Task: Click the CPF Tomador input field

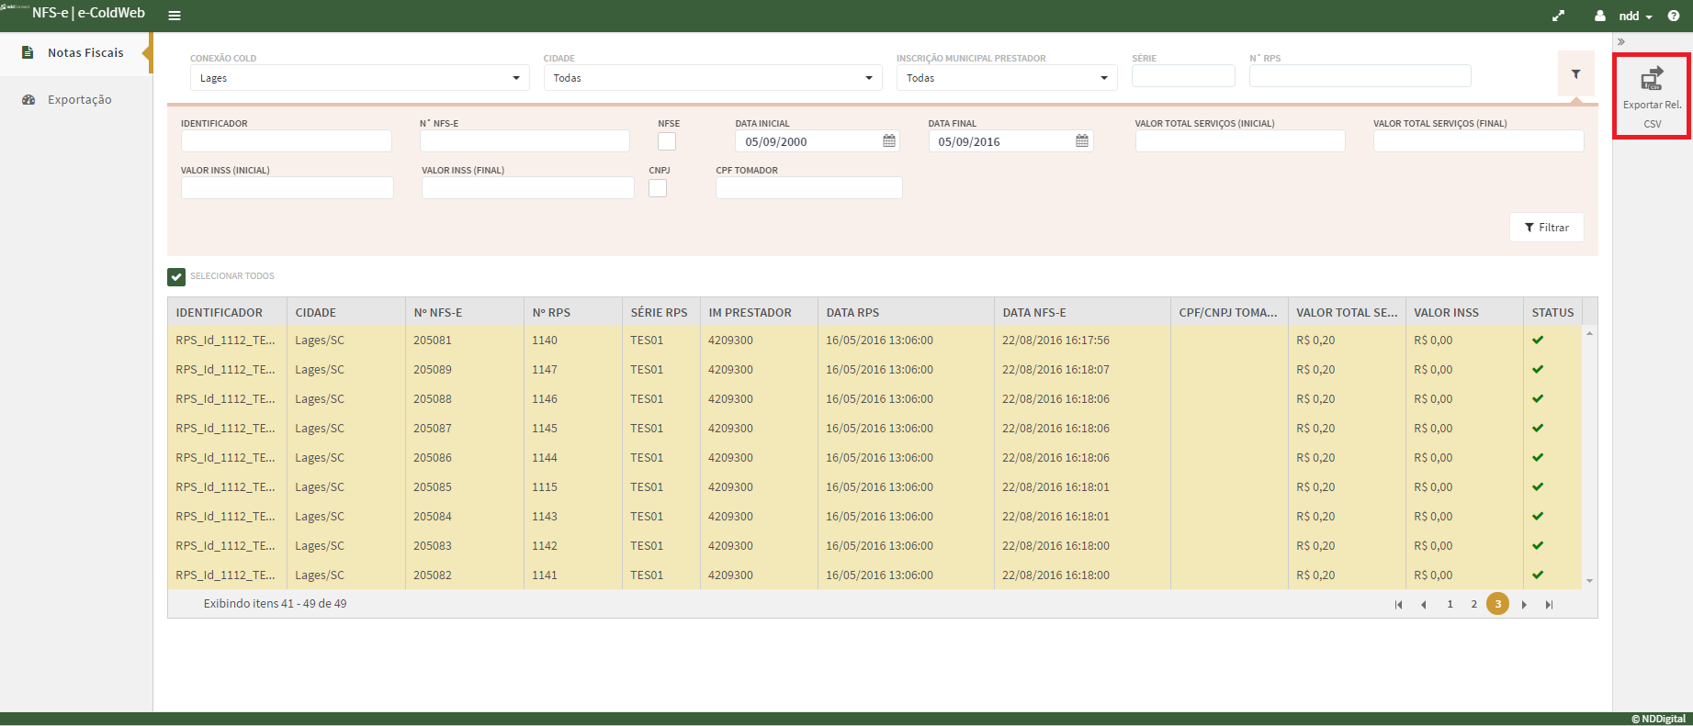Action: pyautogui.click(x=808, y=188)
